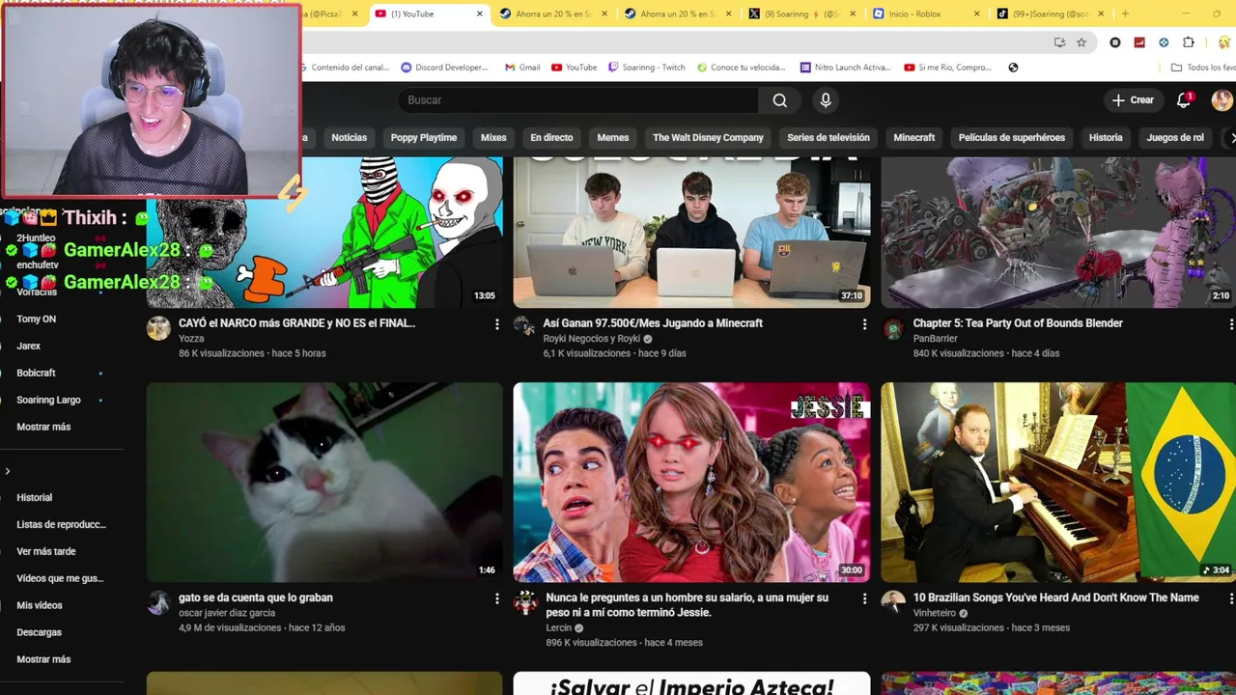Open options menu for gato se da cuenta video
Screen dimensions: 1236x695
(x=497, y=598)
